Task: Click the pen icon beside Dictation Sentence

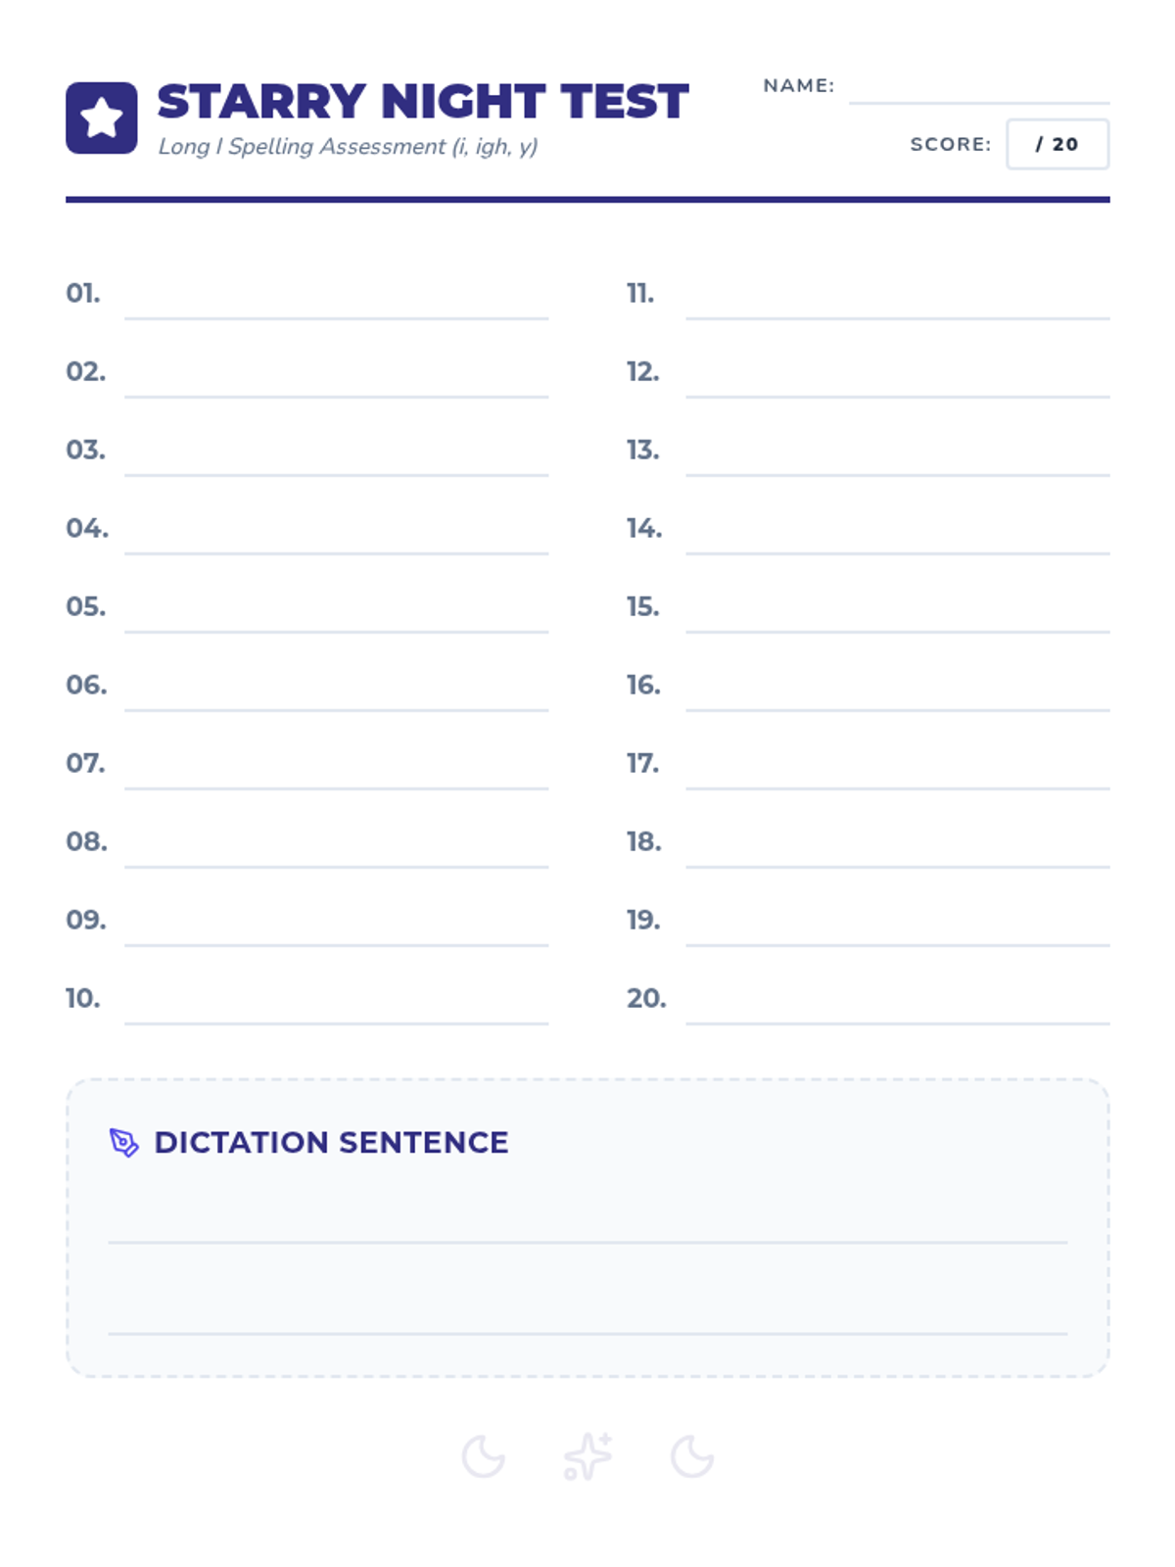Action: click(123, 1142)
